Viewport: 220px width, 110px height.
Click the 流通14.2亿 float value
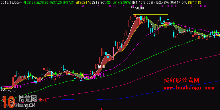click(178, 3)
